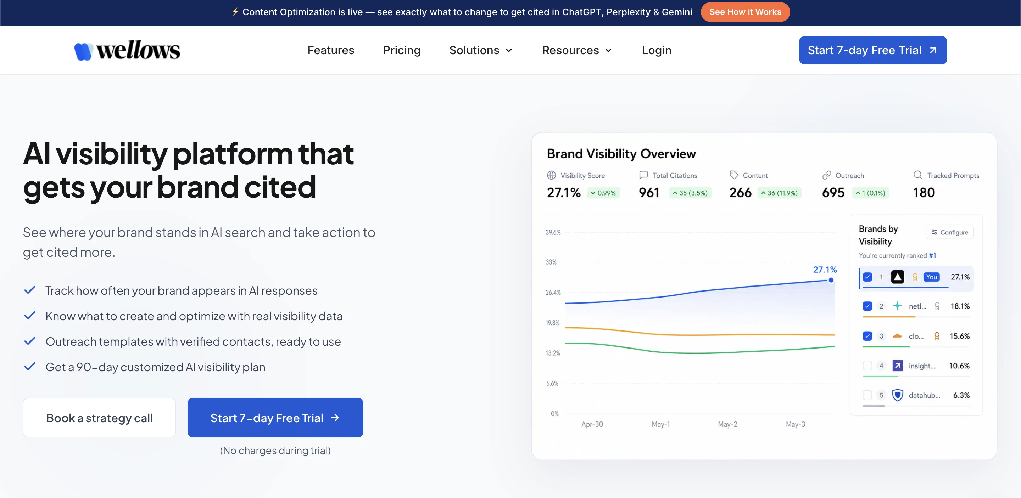Go to Login

[x=656, y=50]
